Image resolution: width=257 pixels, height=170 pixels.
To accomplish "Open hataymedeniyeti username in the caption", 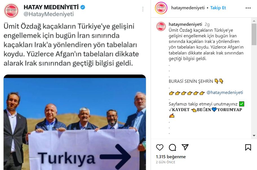I will 186,24.
